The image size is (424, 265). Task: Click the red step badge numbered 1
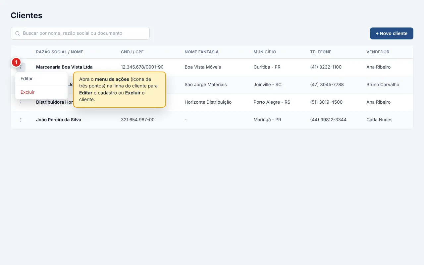pyautogui.click(x=16, y=62)
